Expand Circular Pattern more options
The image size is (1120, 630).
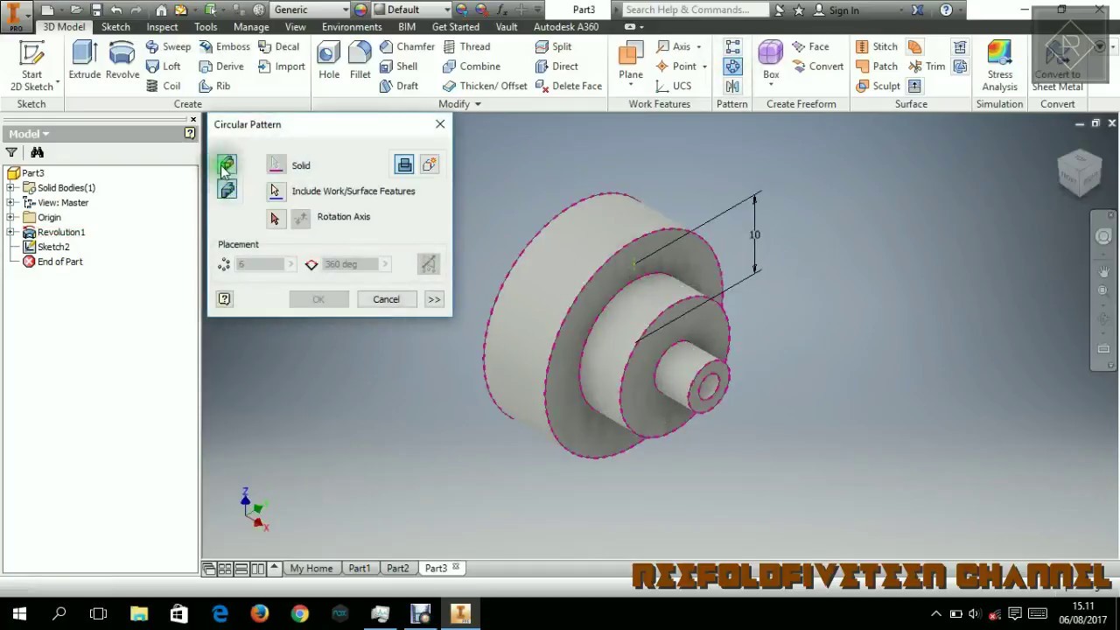tap(434, 299)
